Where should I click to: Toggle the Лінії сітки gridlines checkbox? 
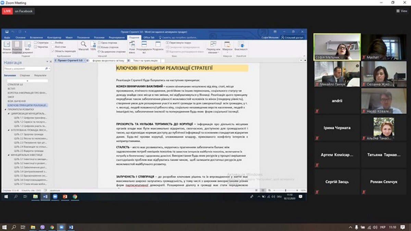point(52,47)
